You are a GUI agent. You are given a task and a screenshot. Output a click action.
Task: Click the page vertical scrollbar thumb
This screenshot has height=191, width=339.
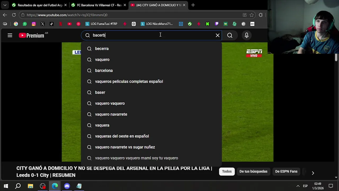click(x=336, y=58)
